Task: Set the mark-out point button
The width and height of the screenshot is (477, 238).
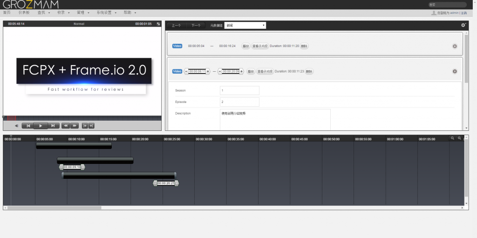Action: [91, 126]
